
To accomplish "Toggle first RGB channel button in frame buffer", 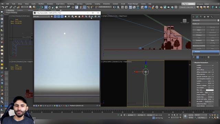I will pyautogui.click(x=55, y=17).
